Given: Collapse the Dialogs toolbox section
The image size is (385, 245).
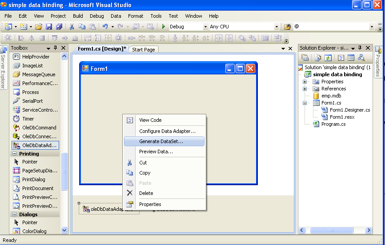Looking at the screenshot, I should point(15,214).
